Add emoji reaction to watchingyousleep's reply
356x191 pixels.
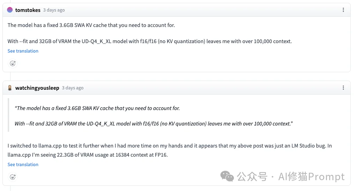[x=13, y=177]
